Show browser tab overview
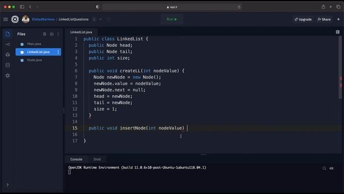The height and width of the screenshot is (194, 344). tap(338, 7)
